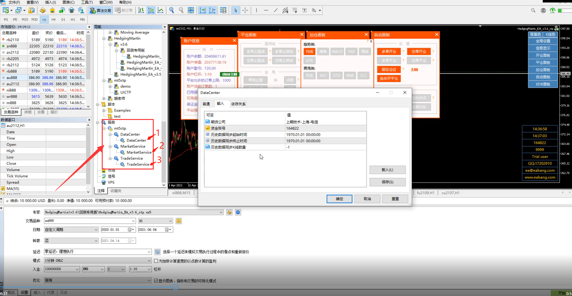This screenshot has width=572, height=296.
Task: Click the delay settings sliders icon
Action: 157,252
